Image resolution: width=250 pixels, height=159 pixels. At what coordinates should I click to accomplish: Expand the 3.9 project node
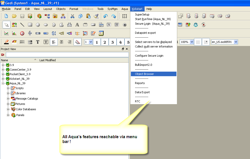(3, 65)
